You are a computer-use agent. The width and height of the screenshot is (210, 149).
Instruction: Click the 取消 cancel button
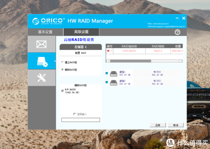tap(173, 125)
